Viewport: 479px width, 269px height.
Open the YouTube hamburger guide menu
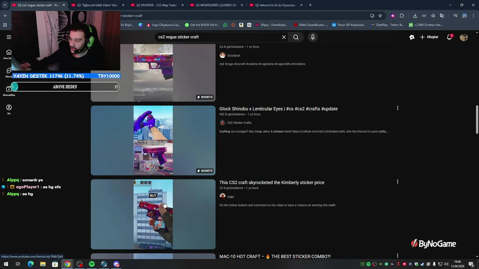coord(9,37)
